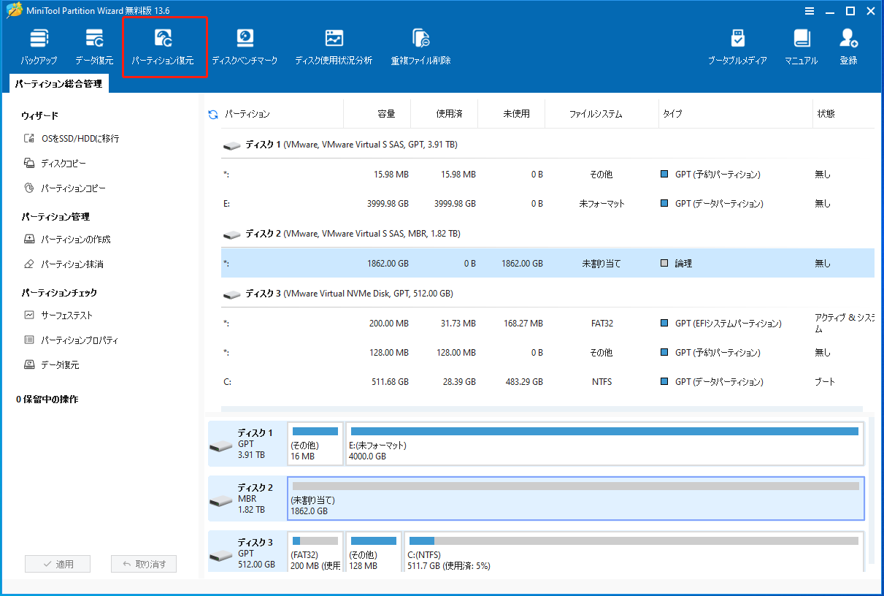Image resolution: width=884 pixels, height=596 pixels.
Task: Select the 128.00 MB その他 partition row
Action: (547, 353)
